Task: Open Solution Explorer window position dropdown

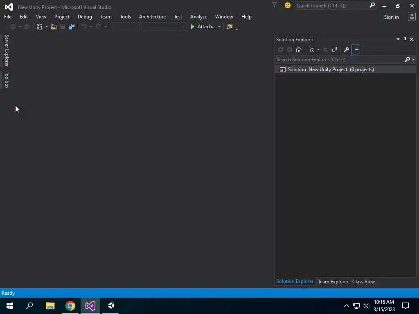Action: click(398, 39)
